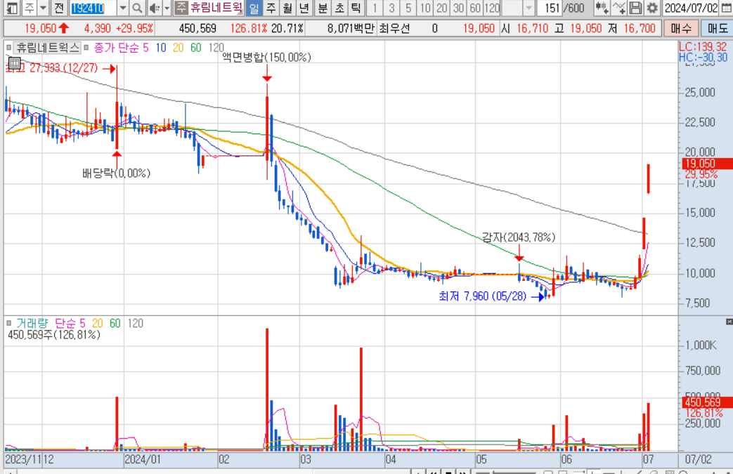
Task: Choose the 30 interval button
Action: point(459,8)
